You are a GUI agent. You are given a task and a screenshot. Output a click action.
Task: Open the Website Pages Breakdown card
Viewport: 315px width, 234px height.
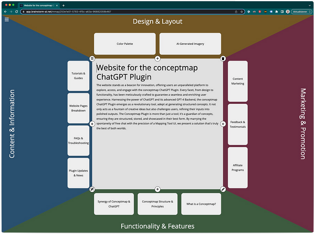tap(78, 108)
